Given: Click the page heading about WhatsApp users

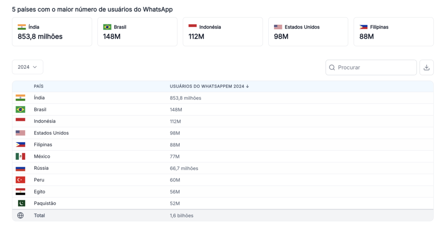Looking at the screenshot, I should (93, 10).
